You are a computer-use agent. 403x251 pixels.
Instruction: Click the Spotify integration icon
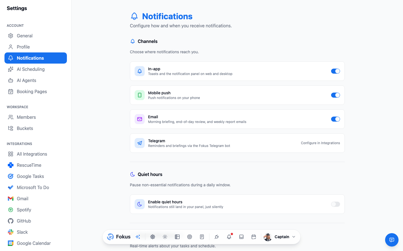[x=11, y=210]
